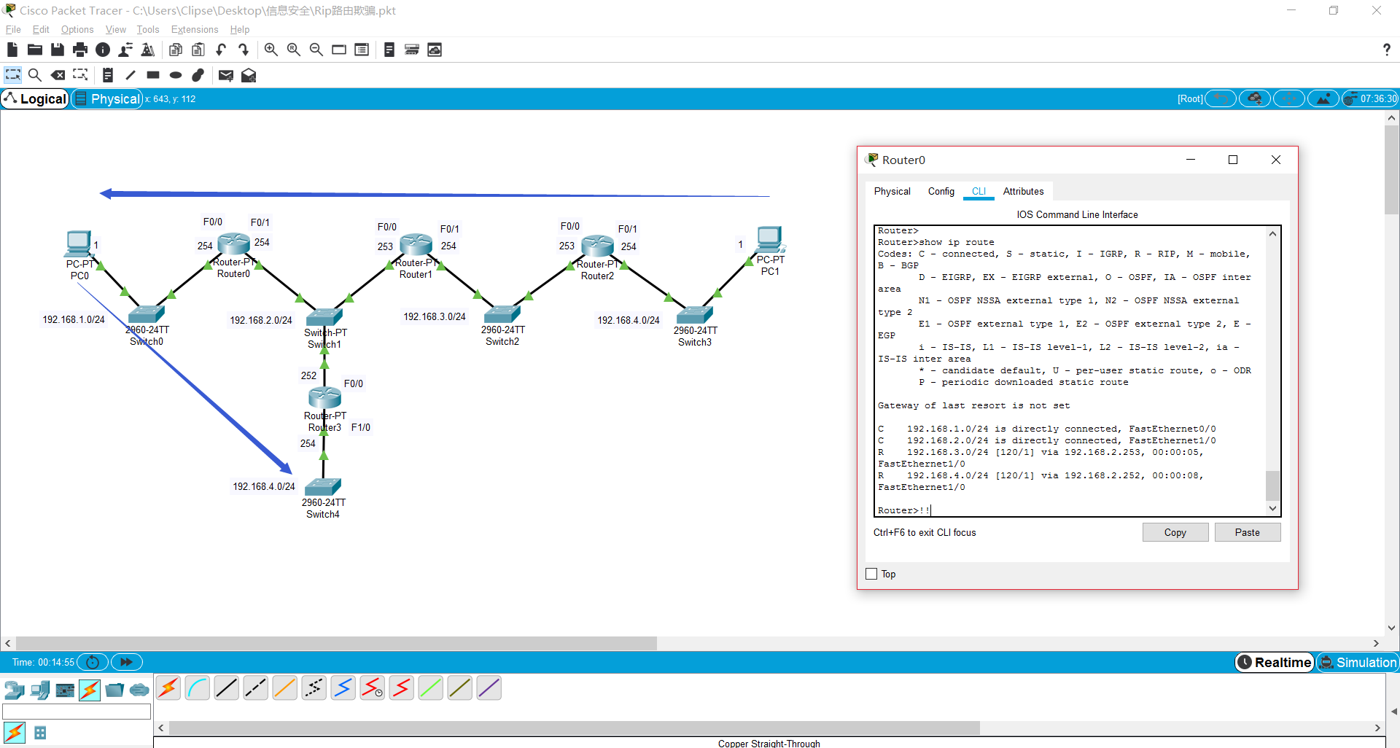Select the Place Note tool
The image size is (1400, 748).
pos(106,75)
